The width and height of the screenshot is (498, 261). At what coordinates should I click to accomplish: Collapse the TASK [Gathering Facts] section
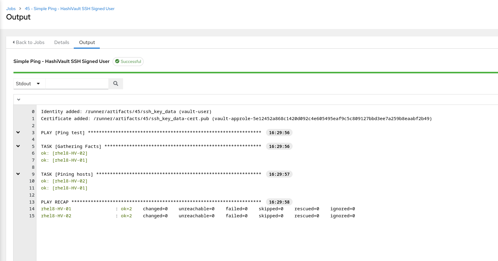point(18,146)
